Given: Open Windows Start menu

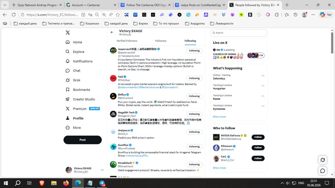Looking at the screenshot, I should (x=6, y=183).
